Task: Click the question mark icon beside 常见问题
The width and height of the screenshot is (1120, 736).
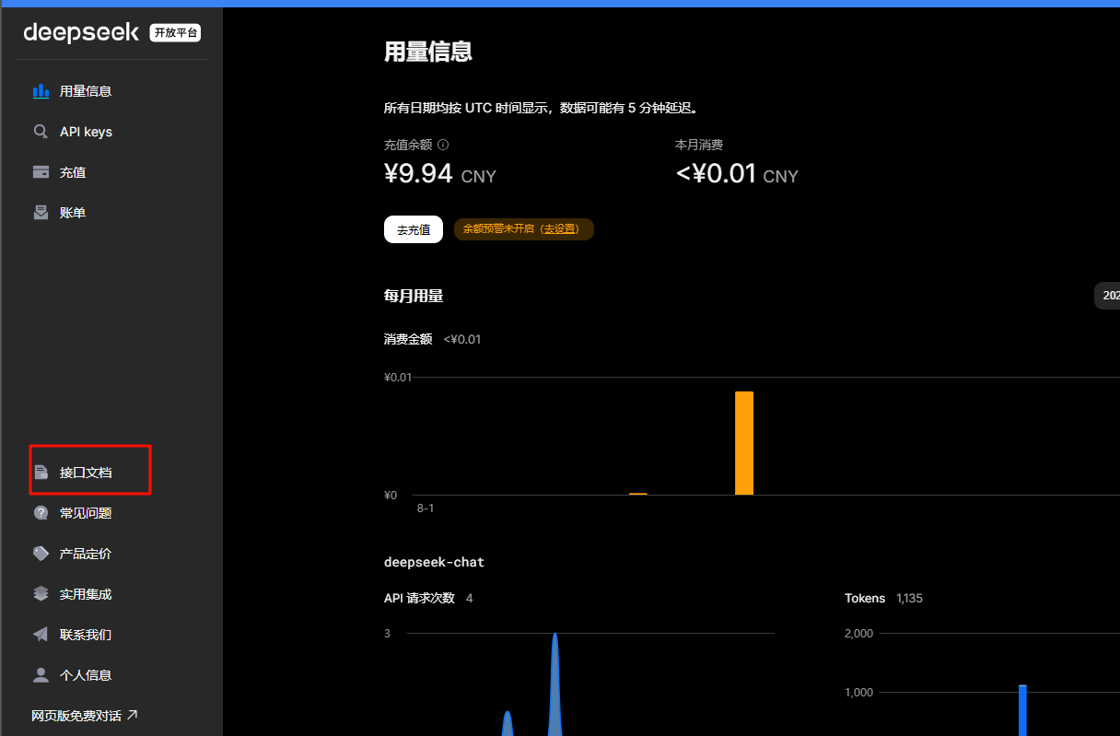Action: 41,513
